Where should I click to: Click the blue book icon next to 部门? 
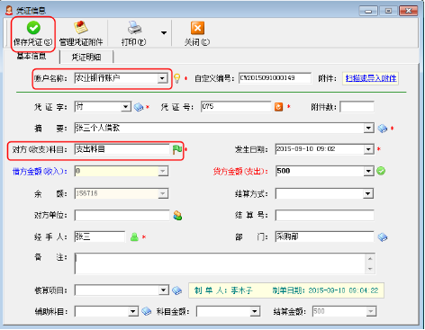pos(383,237)
